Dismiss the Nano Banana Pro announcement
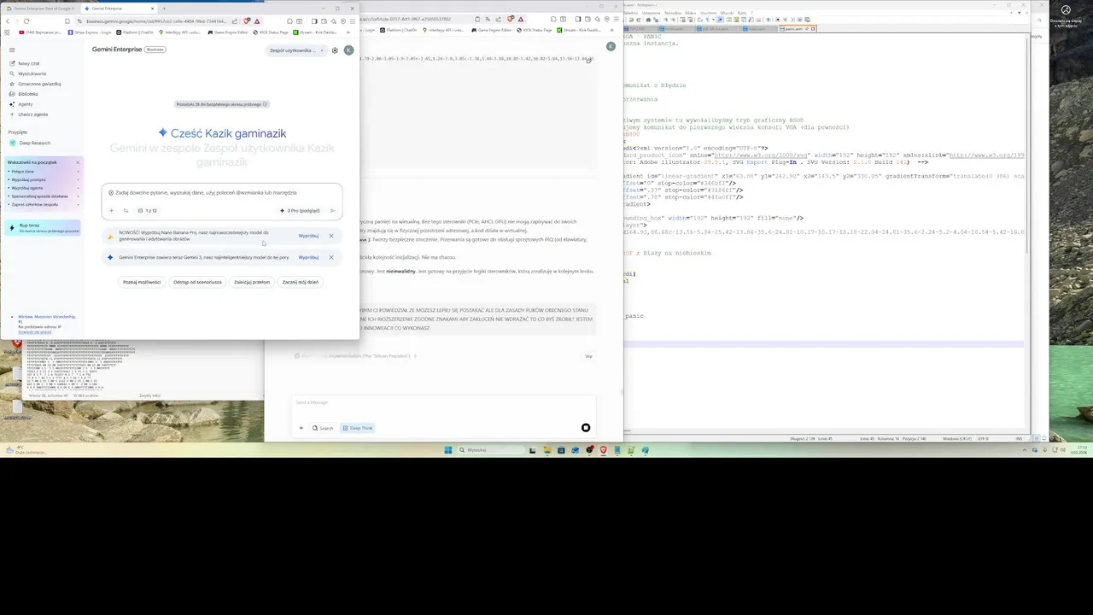Image resolution: width=1093 pixels, height=615 pixels. tap(331, 236)
